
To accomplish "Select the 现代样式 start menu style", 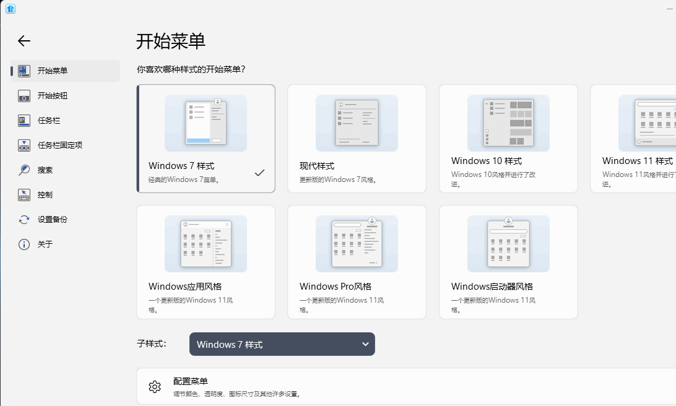I will 357,138.
